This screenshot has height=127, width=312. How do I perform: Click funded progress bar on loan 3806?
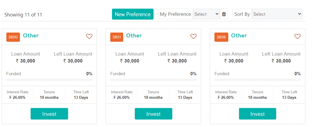click(257, 80)
